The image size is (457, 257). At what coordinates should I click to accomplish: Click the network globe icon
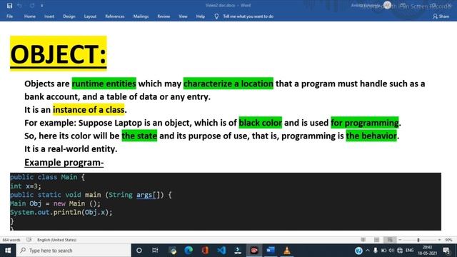[x=400, y=251]
